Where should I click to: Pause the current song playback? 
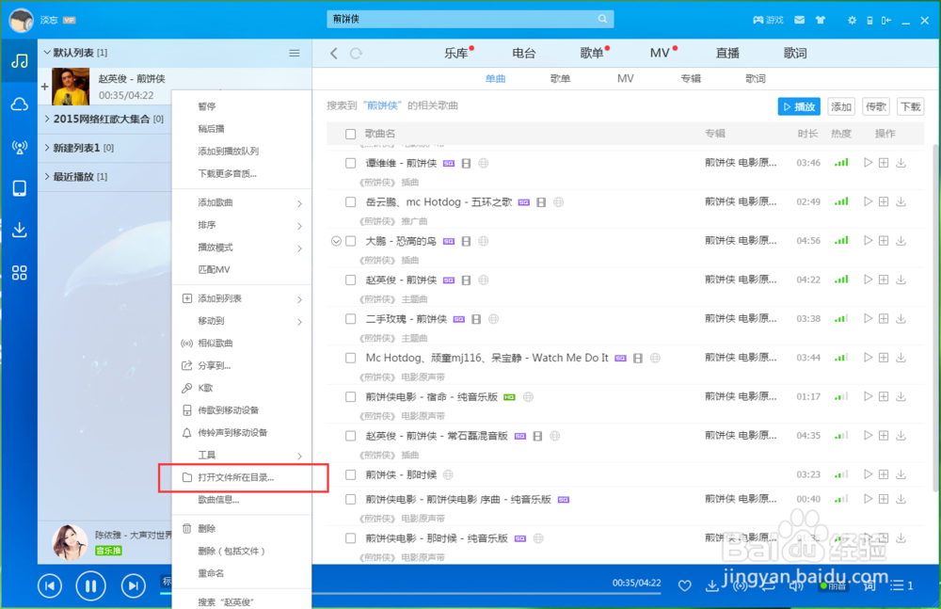(90, 585)
